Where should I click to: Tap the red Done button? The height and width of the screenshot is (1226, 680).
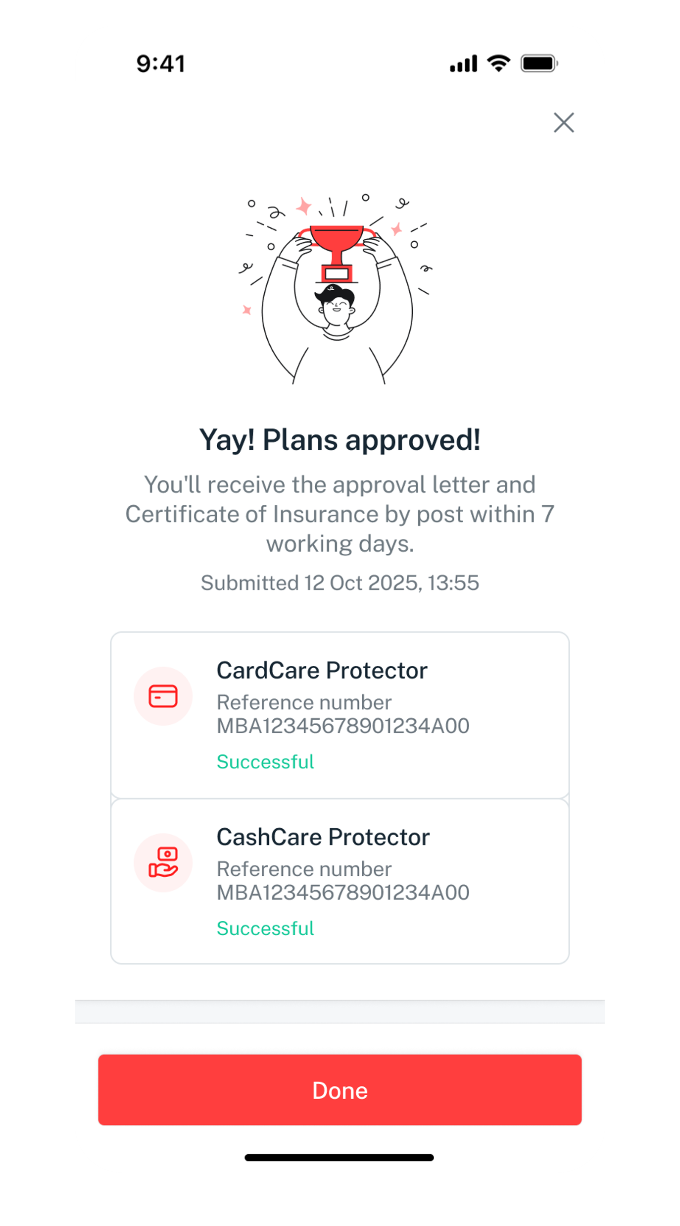point(340,1089)
